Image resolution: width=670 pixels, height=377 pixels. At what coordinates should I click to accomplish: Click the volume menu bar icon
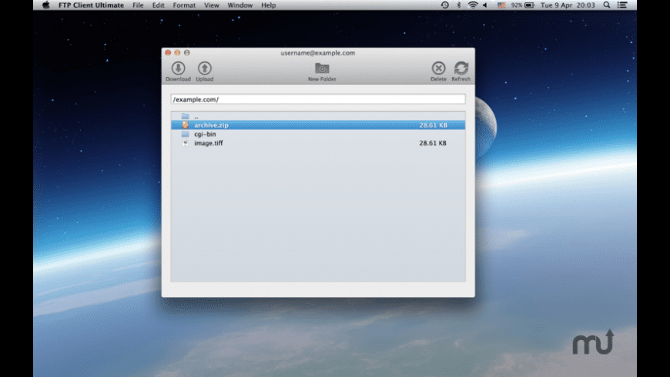[485, 5]
